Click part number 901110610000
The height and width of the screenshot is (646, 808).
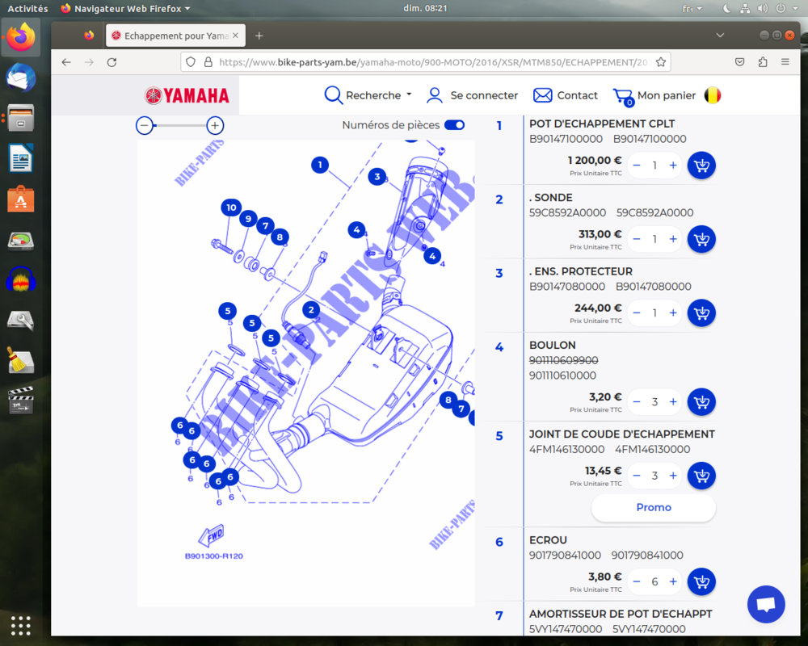562,375
